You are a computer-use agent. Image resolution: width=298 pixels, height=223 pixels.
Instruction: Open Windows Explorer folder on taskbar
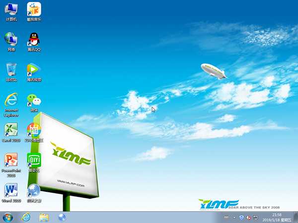tap(44, 218)
